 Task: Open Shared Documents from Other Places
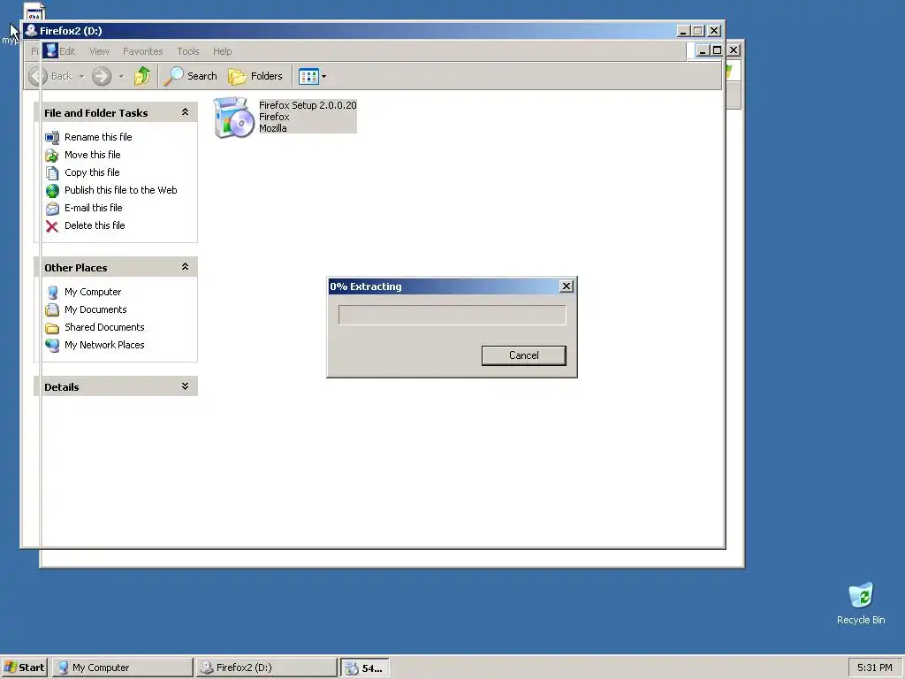click(104, 327)
